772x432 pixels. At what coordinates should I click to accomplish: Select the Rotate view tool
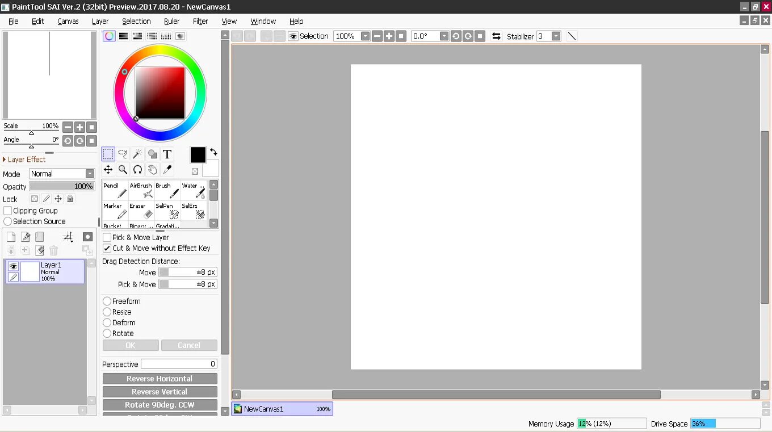[x=137, y=169]
